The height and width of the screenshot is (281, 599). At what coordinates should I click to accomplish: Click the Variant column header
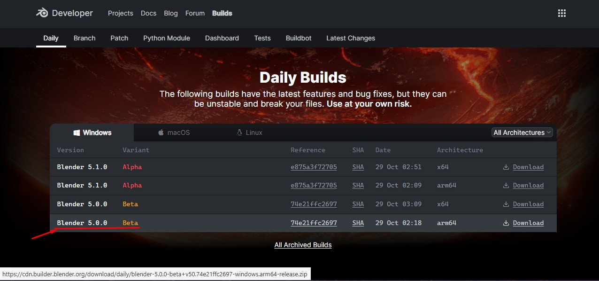(136, 150)
